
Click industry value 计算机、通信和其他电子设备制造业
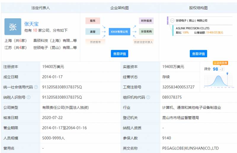191,108
